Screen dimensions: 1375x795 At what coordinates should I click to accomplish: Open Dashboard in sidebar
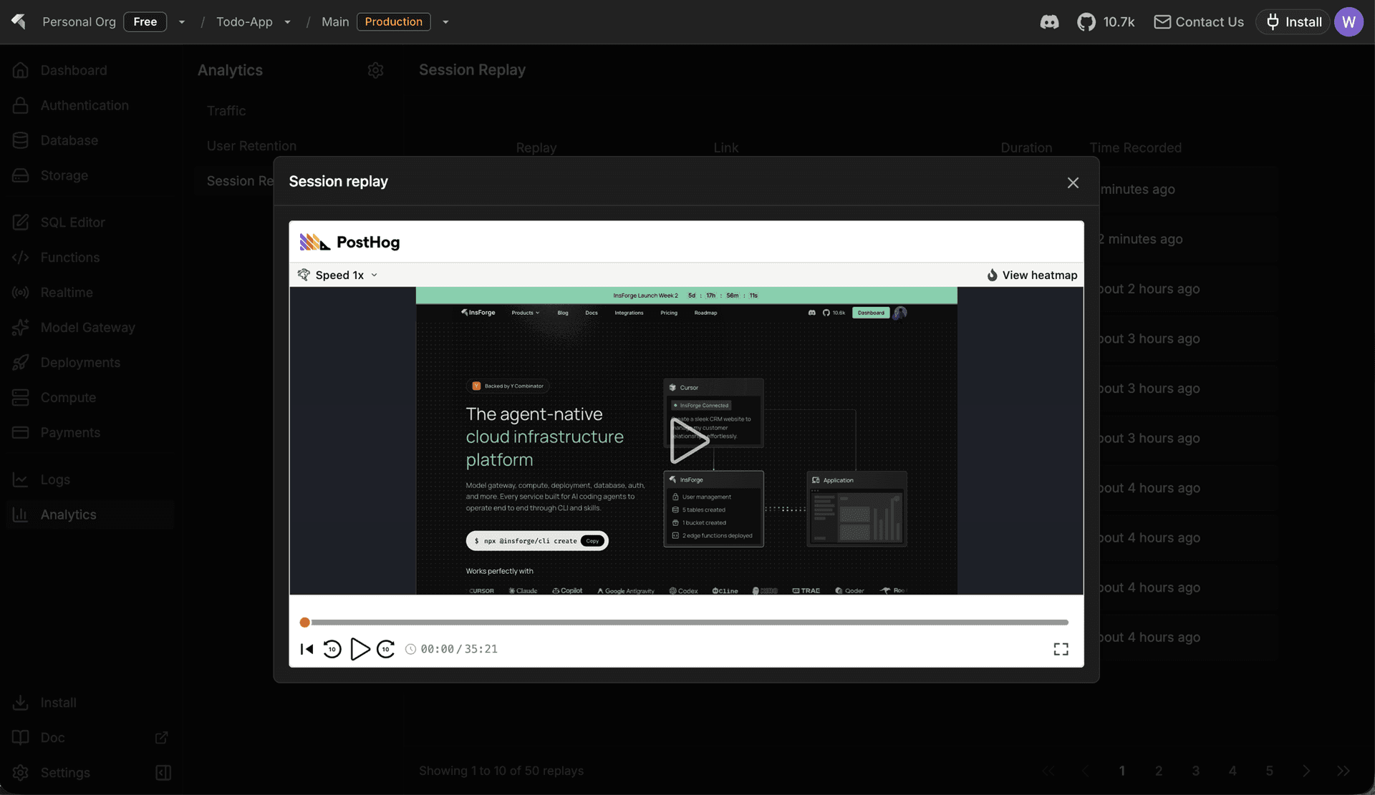coord(74,70)
